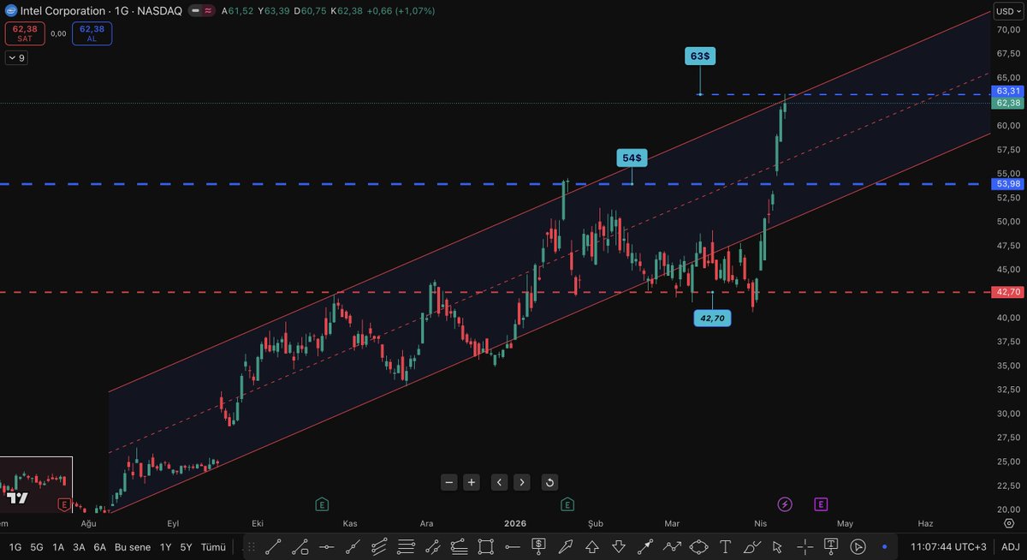Select the Text callout box tool
Image resolution: width=1027 pixels, height=560 pixels.
[832, 546]
